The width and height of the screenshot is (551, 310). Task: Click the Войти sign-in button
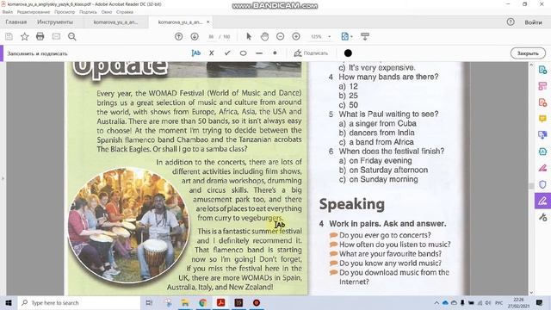point(533,22)
